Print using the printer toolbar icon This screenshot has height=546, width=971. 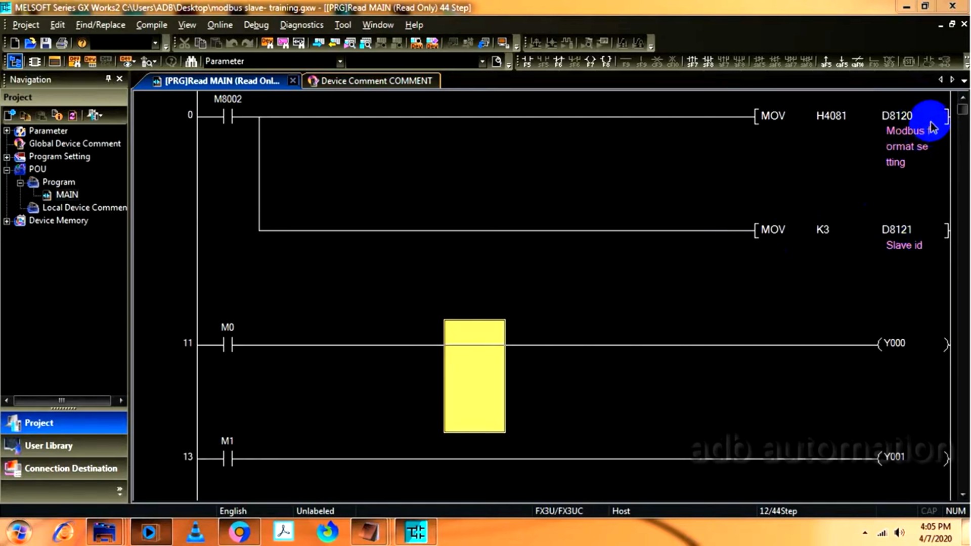[x=62, y=43]
